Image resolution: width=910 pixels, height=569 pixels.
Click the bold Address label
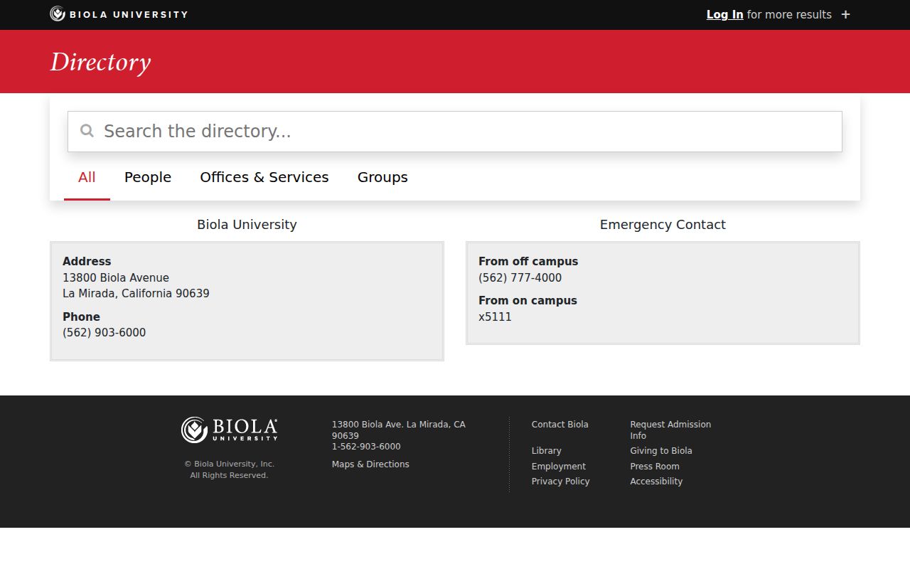coord(87,262)
